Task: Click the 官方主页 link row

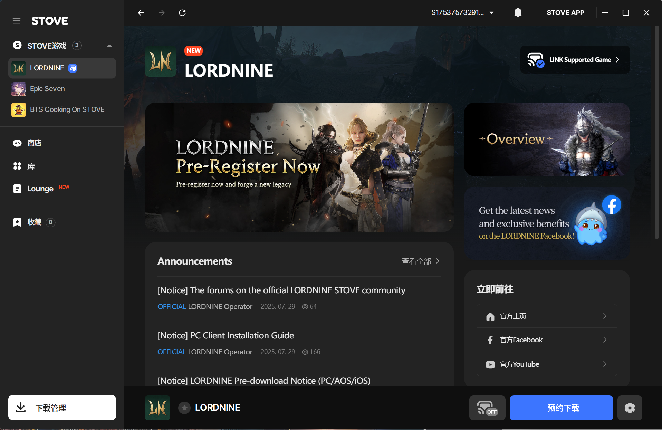Action: click(x=547, y=316)
